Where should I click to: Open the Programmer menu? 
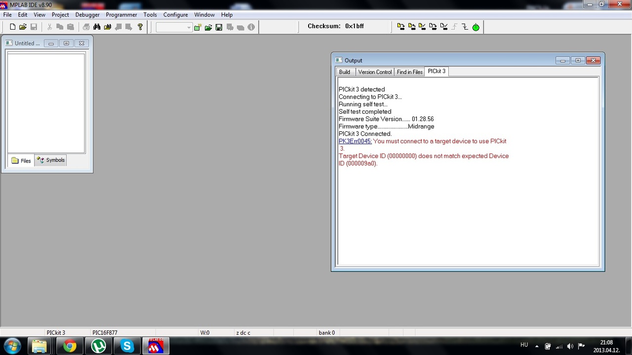[x=121, y=15]
